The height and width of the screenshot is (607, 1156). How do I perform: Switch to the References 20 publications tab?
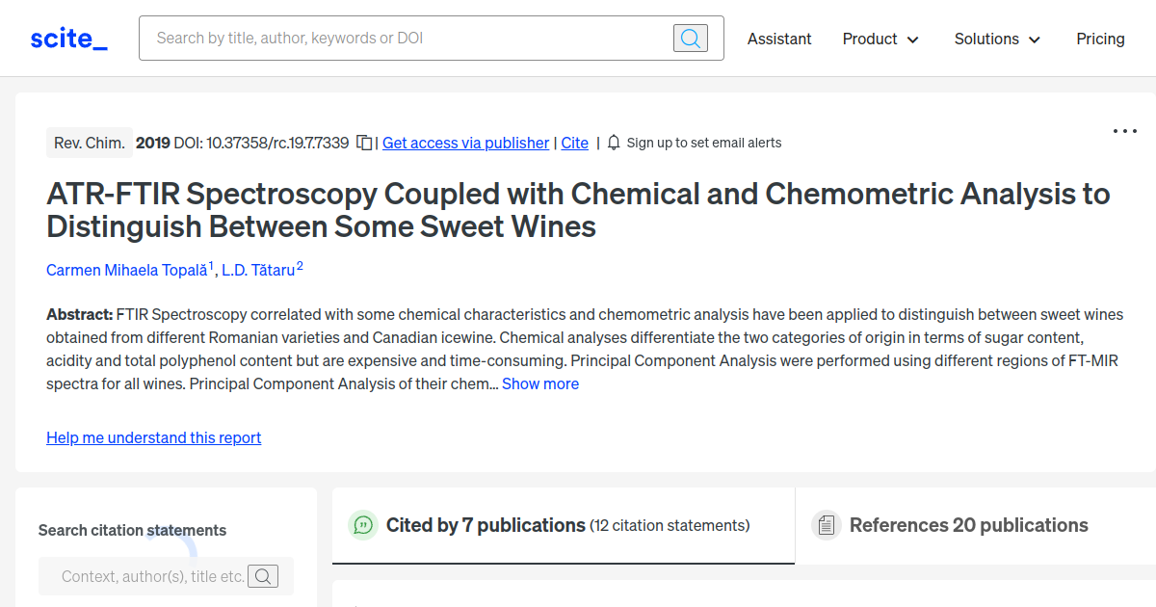click(967, 525)
